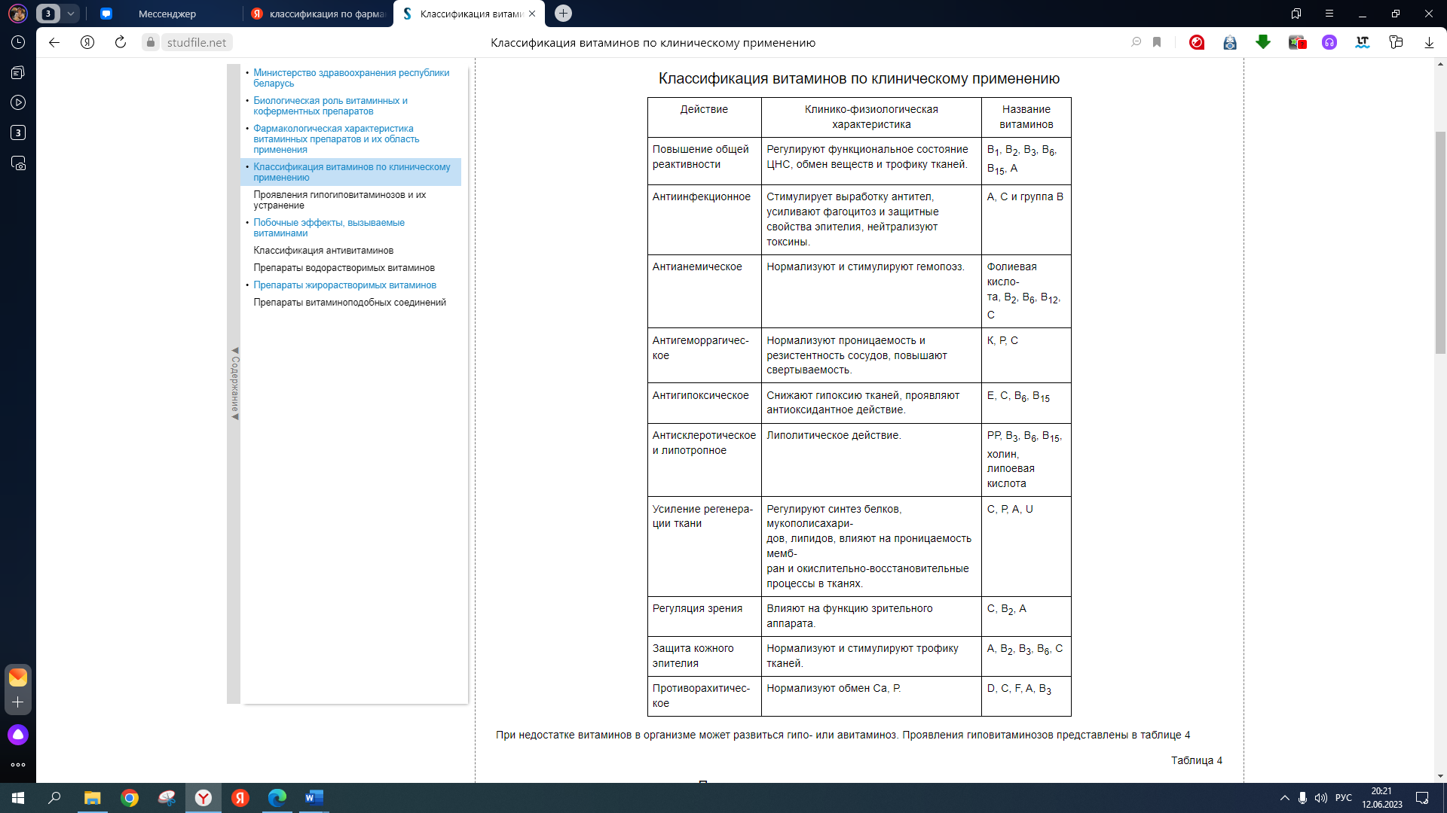Open the mail icon in left sidebar
Screen dimensions: 1447x813
[x=18, y=677]
